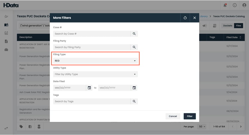
Task: Open the analytics trend sidebar icon
Action: pyautogui.click(x=6, y=16)
